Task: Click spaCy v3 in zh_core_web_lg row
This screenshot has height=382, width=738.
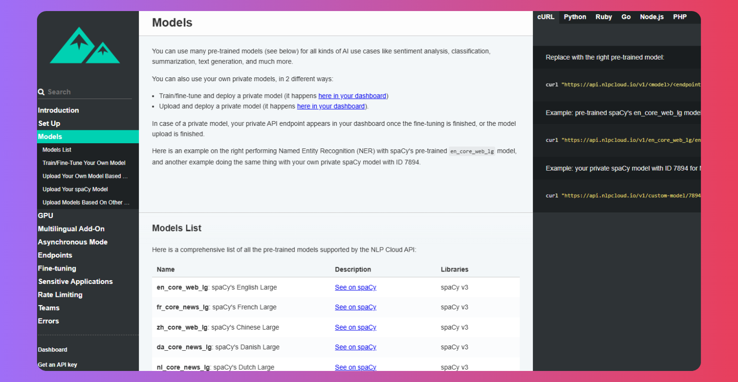Action: coord(455,327)
